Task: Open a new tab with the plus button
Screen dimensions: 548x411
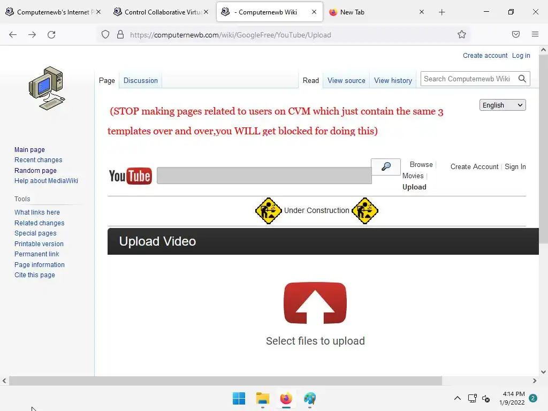Action: (x=442, y=12)
